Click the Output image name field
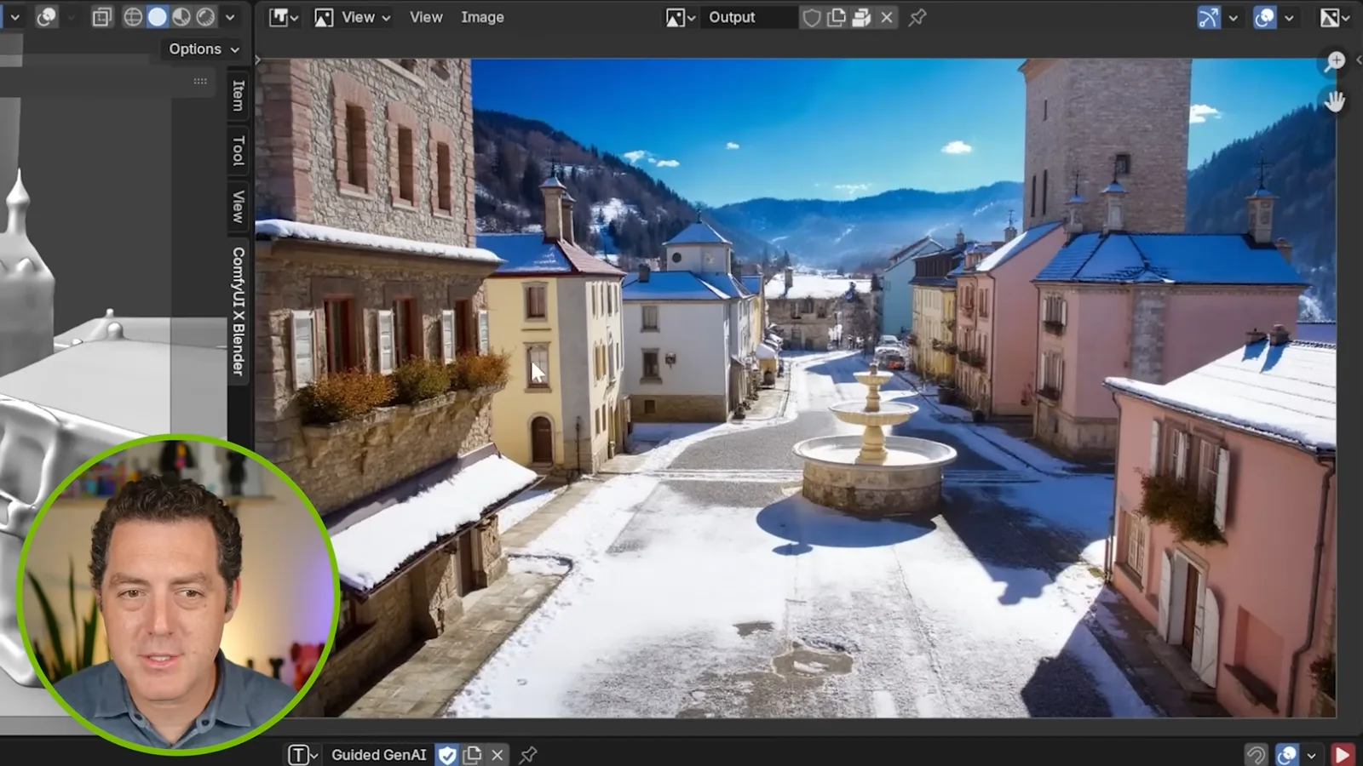 (748, 17)
